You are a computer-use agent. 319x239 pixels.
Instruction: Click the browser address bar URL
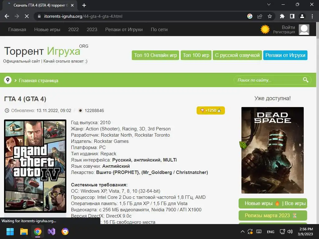pyautogui.click(x=83, y=16)
